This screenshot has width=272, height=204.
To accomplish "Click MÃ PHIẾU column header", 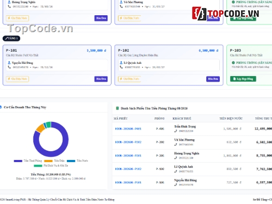I will click(x=121, y=119).
